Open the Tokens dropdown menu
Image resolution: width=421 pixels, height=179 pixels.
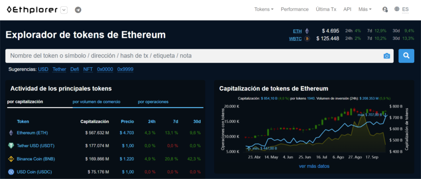pos(264,9)
